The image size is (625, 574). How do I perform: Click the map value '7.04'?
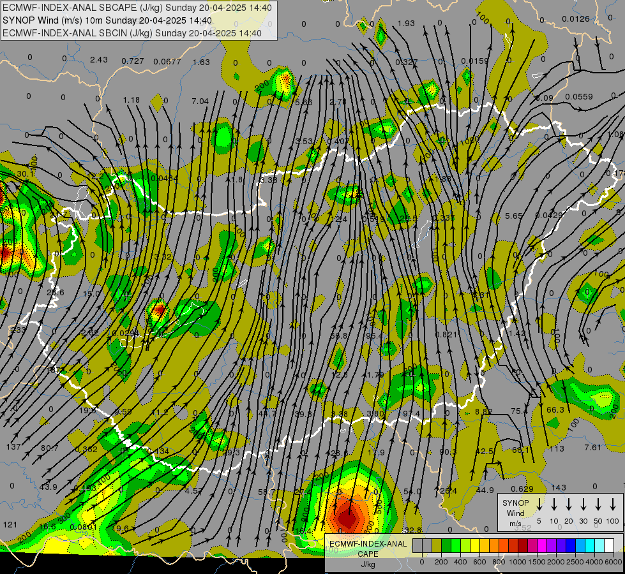[200, 101]
